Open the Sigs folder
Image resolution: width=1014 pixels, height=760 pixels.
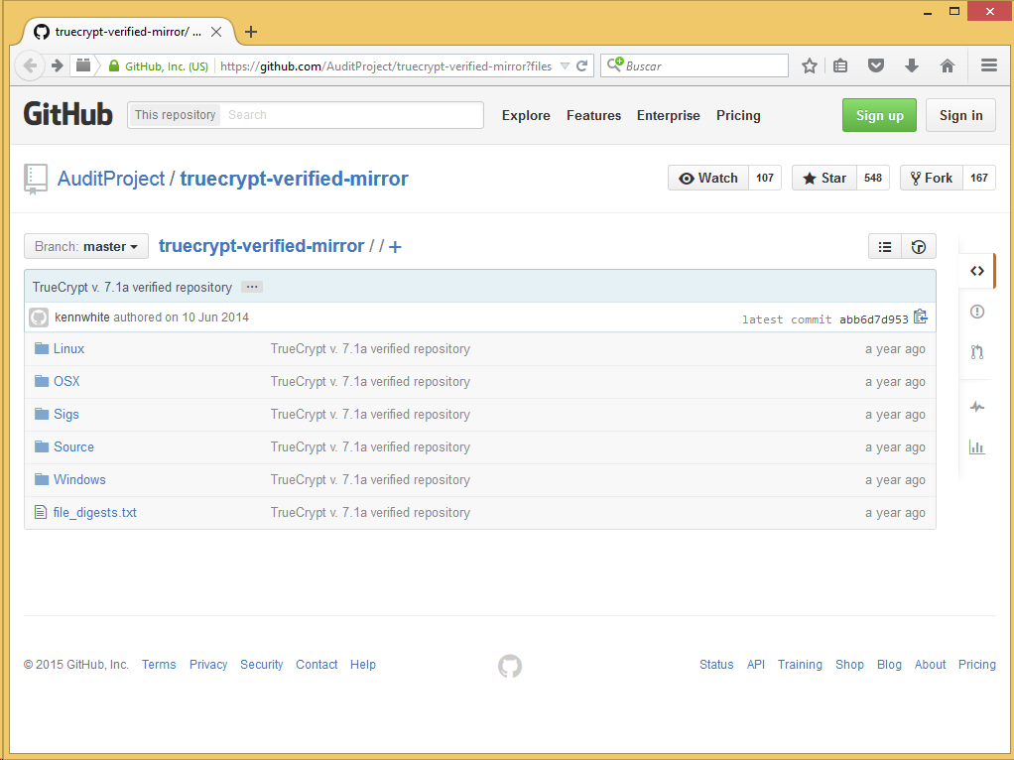65,414
